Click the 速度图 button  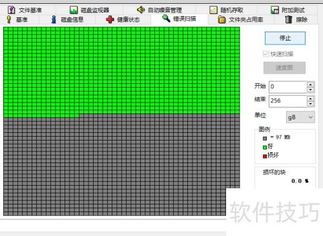[x=284, y=68]
